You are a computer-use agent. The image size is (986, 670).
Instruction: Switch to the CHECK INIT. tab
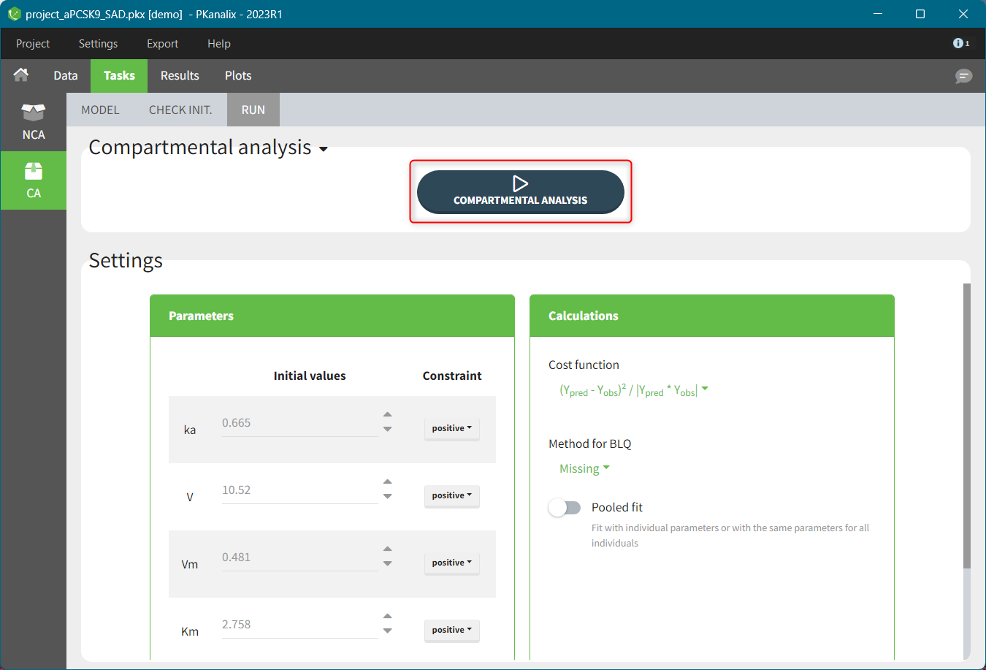(x=180, y=110)
